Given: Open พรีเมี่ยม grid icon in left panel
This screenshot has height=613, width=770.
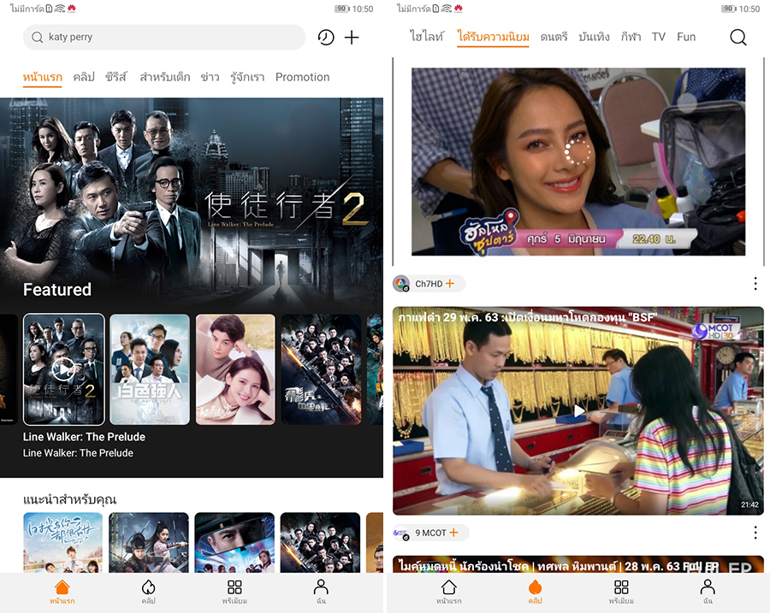Looking at the screenshot, I should coord(234,591).
